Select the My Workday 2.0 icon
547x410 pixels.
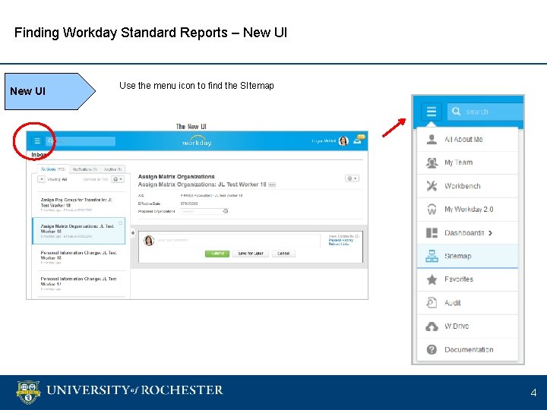[432, 210]
